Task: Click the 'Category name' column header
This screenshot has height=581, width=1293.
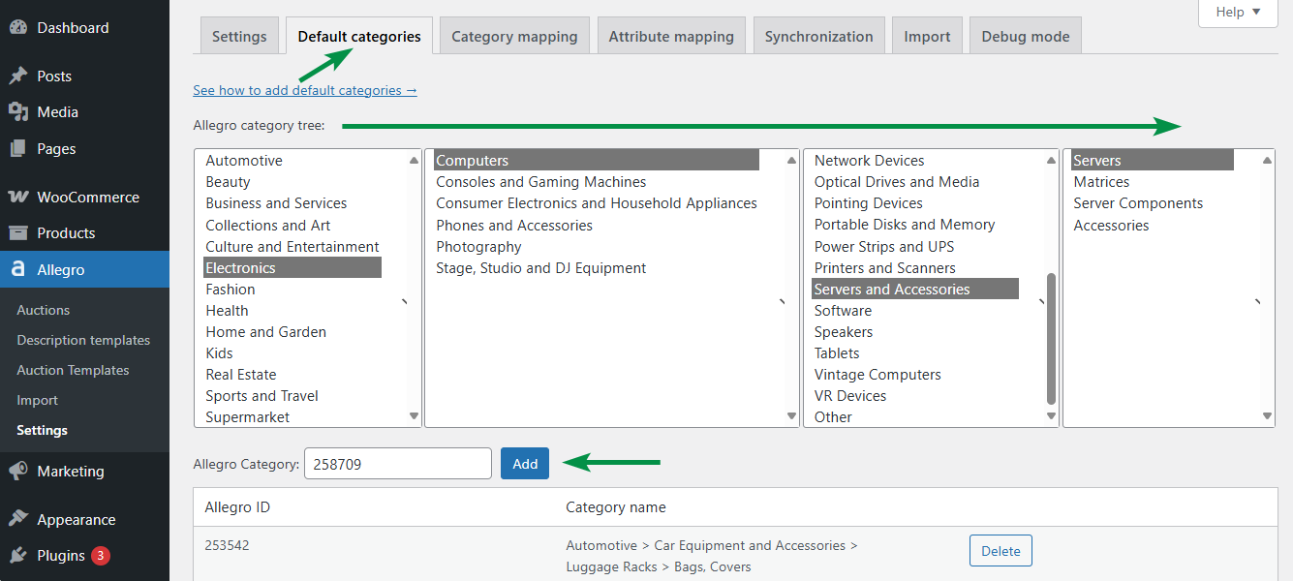Action: tap(616, 507)
